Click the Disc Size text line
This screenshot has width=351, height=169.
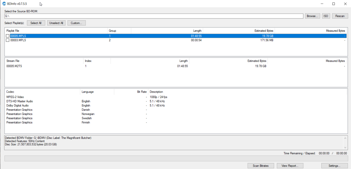(31, 144)
